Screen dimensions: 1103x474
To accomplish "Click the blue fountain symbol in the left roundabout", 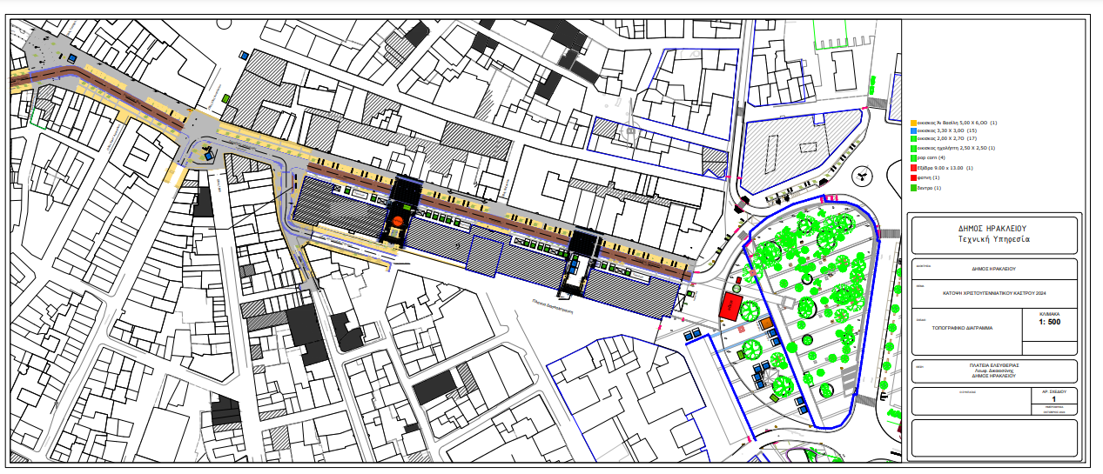I will [x=206, y=155].
